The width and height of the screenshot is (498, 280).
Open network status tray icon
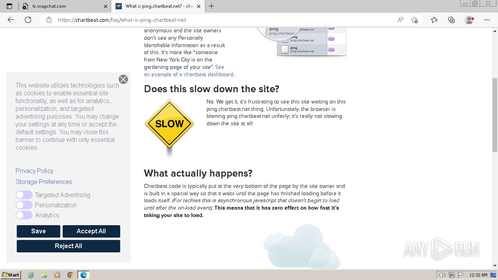[x=452, y=275]
